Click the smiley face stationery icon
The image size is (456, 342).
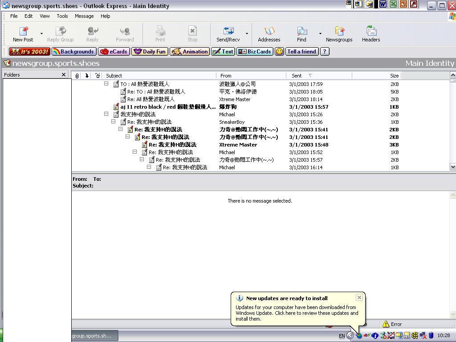(x=279, y=52)
